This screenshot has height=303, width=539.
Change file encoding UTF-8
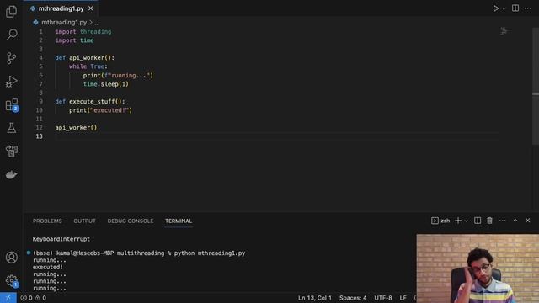(x=383, y=298)
